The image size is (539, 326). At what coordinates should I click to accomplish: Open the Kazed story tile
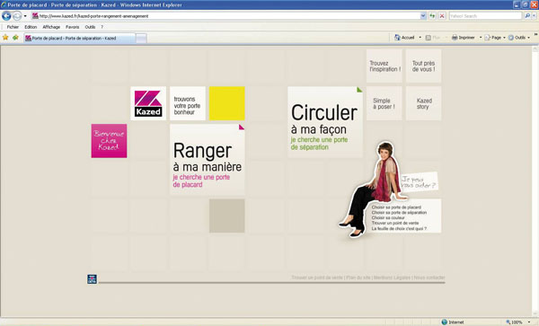point(423,103)
